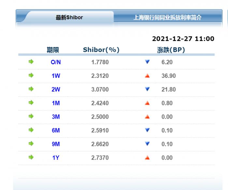
Task: Click the red up triangle for 1Y
Action: [x=147, y=157]
